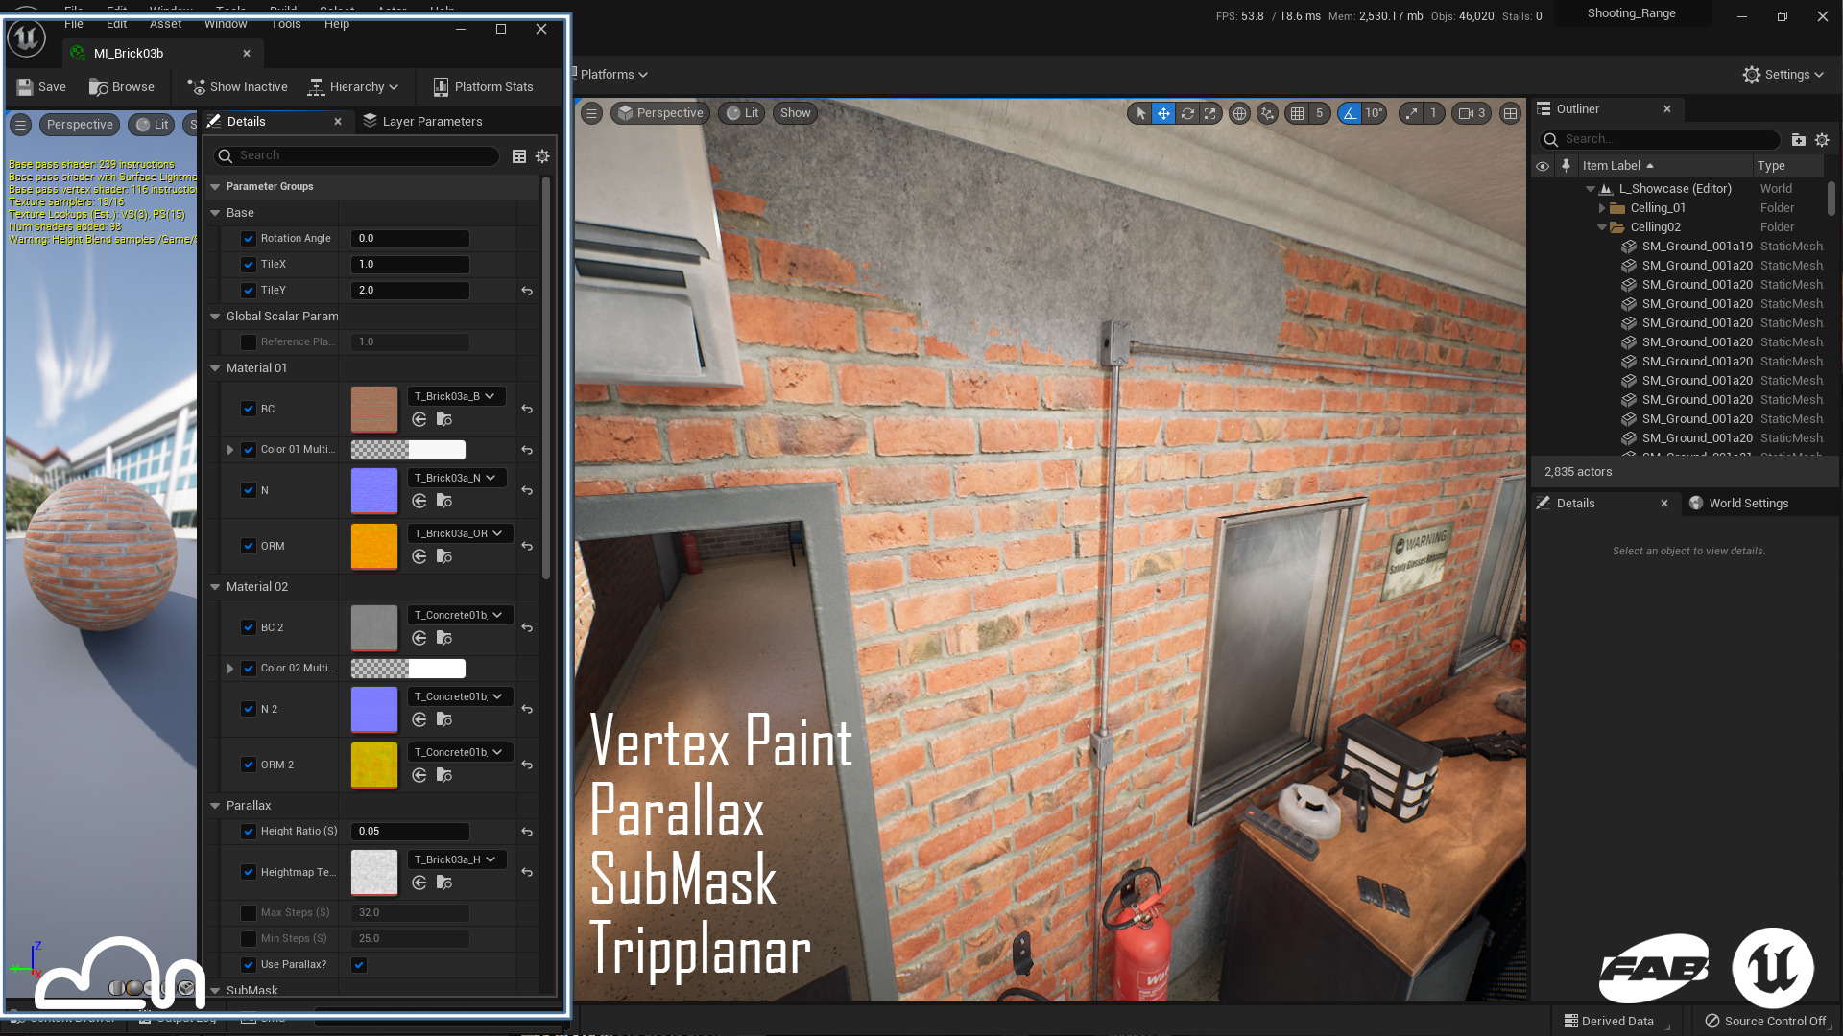Open the T_Brick03a_N texture dropdown
1843x1036 pixels.
click(x=457, y=478)
